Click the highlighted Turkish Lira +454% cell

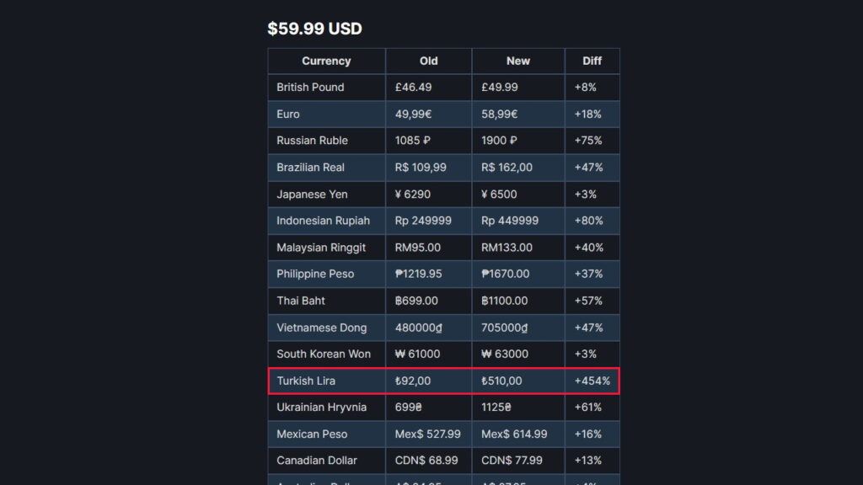click(x=592, y=381)
